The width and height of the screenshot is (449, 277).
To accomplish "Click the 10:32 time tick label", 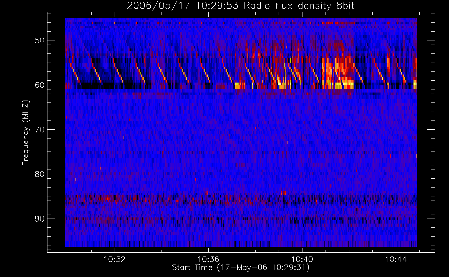I will pos(115,259).
